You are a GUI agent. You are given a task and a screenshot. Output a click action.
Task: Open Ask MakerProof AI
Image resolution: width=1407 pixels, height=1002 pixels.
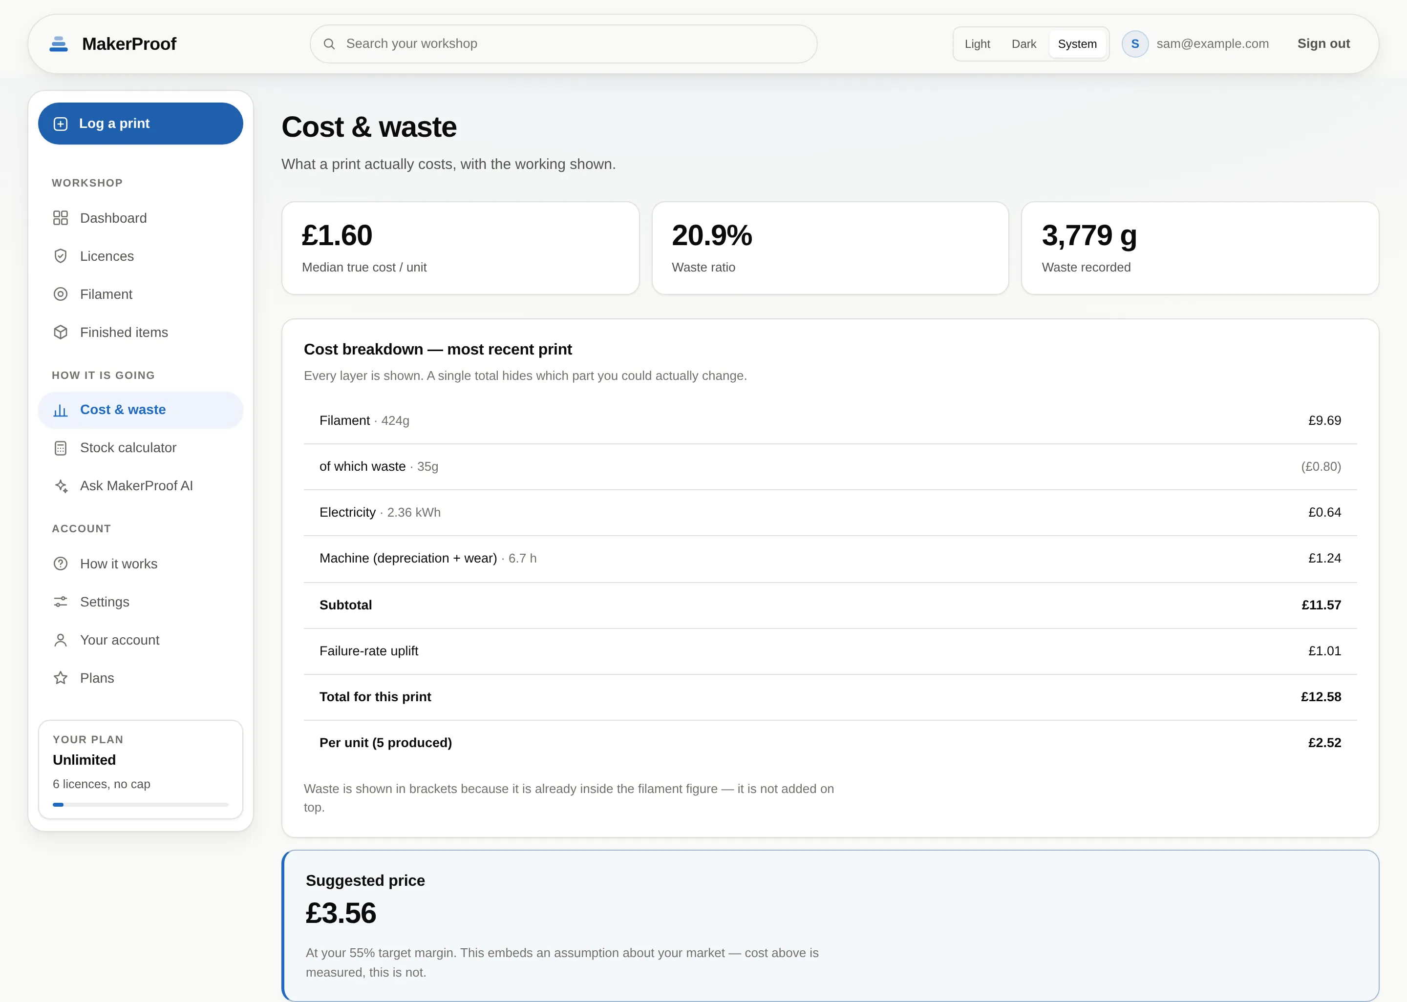point(141,486)
